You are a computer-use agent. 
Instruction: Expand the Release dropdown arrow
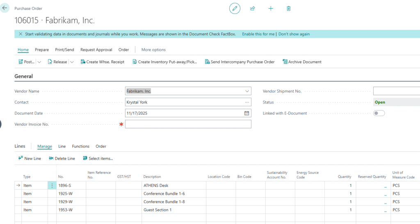[x=72, y=62]
